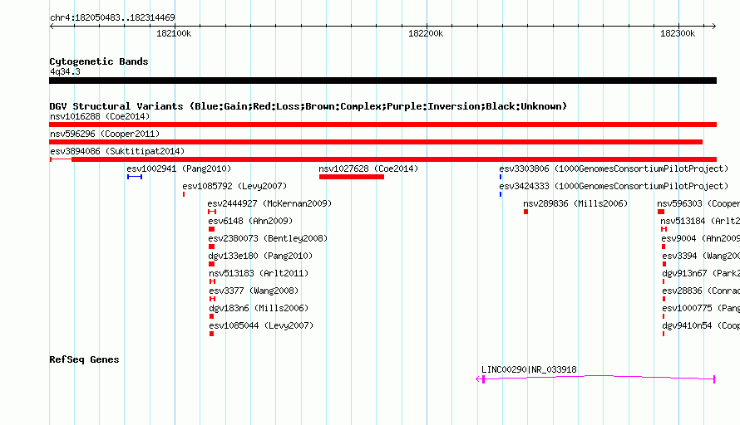Click the blue esv3424333 marker
The image size is (740, 425).
[x=501, y=194]
